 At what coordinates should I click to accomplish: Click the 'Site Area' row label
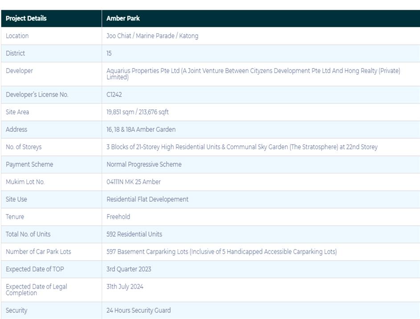17,112
